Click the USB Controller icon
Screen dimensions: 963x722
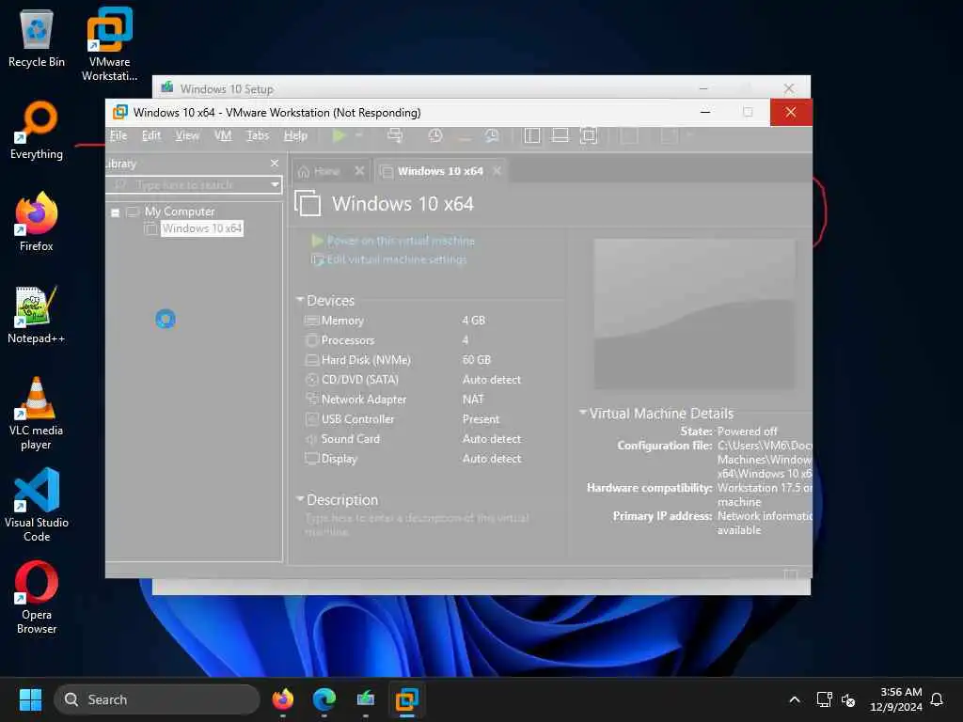[x=312, y=419]
